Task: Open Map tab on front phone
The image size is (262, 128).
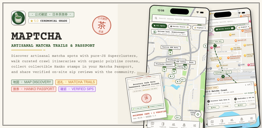Action: tap(152, 124)
